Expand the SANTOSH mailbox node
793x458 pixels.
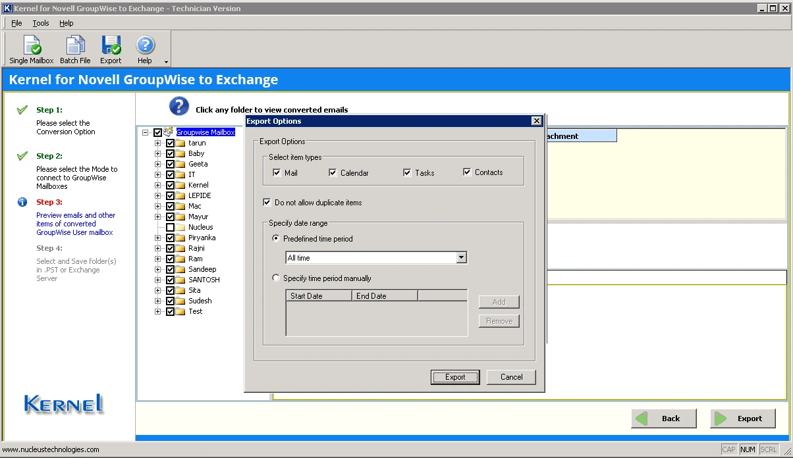coord(157,280)
